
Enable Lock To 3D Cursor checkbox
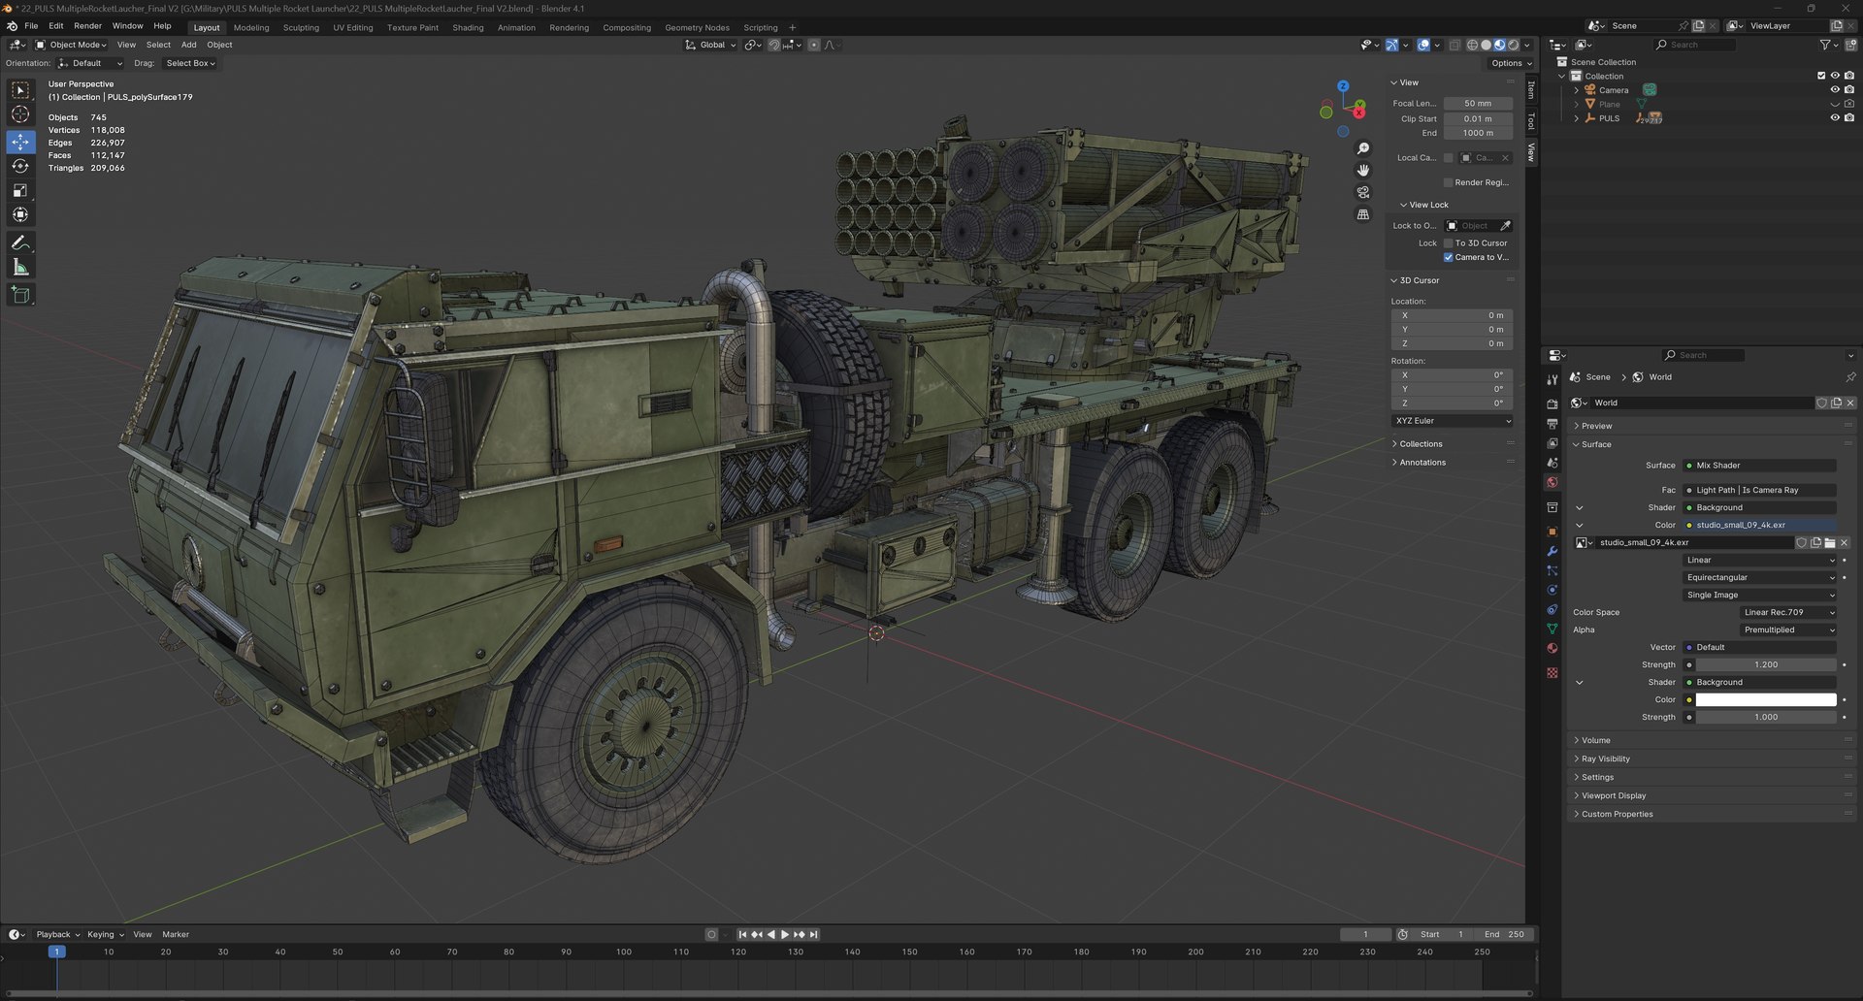(1449, 243)
